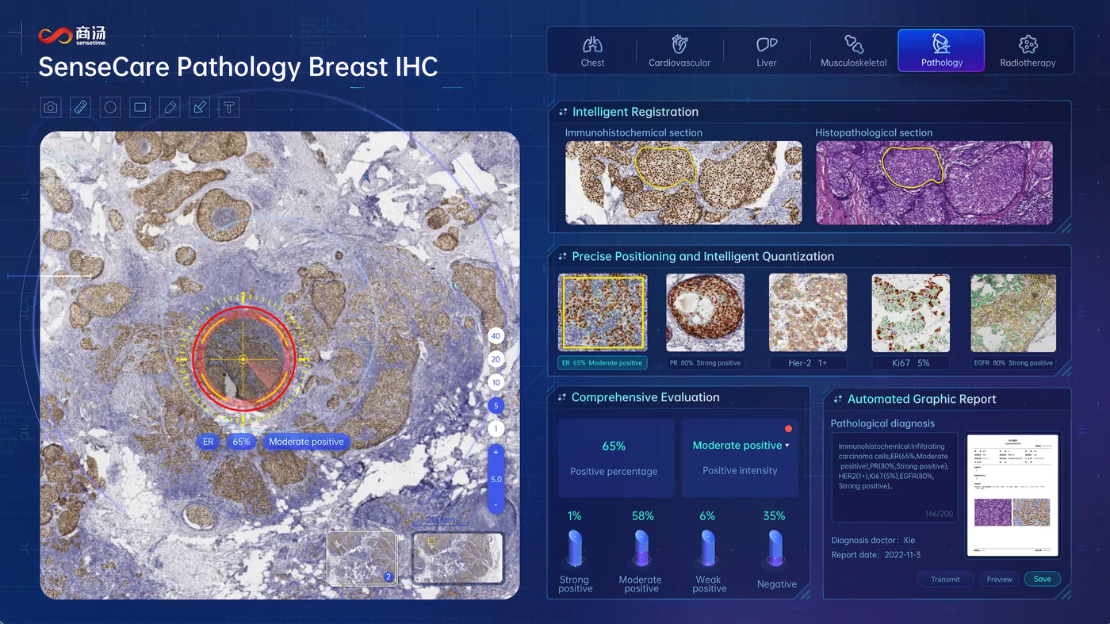Click the Strong positive 1% indicator bar
1110x624 pixels.
pyautogui.click(x=575, y=548)
